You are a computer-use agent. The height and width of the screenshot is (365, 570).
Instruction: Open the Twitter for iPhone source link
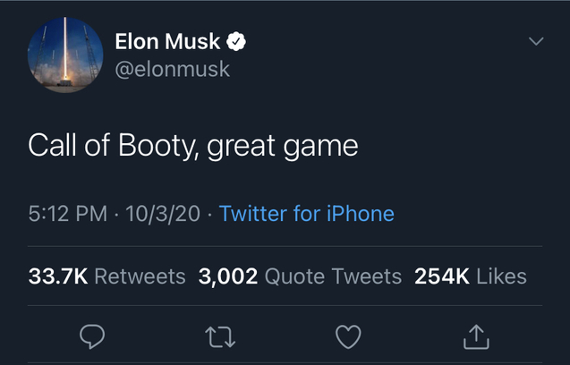[x=306, y=214]
